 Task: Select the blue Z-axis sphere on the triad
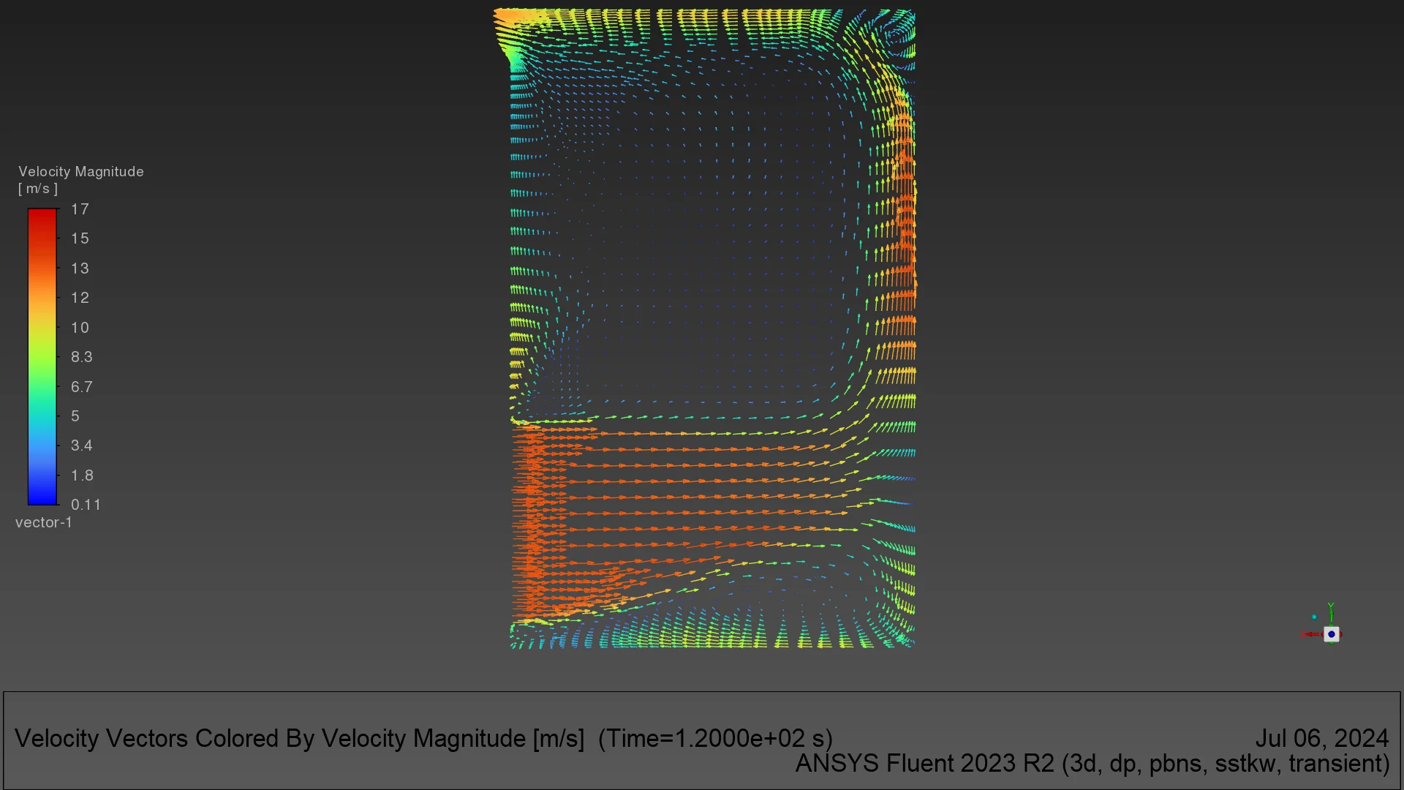1332,634
